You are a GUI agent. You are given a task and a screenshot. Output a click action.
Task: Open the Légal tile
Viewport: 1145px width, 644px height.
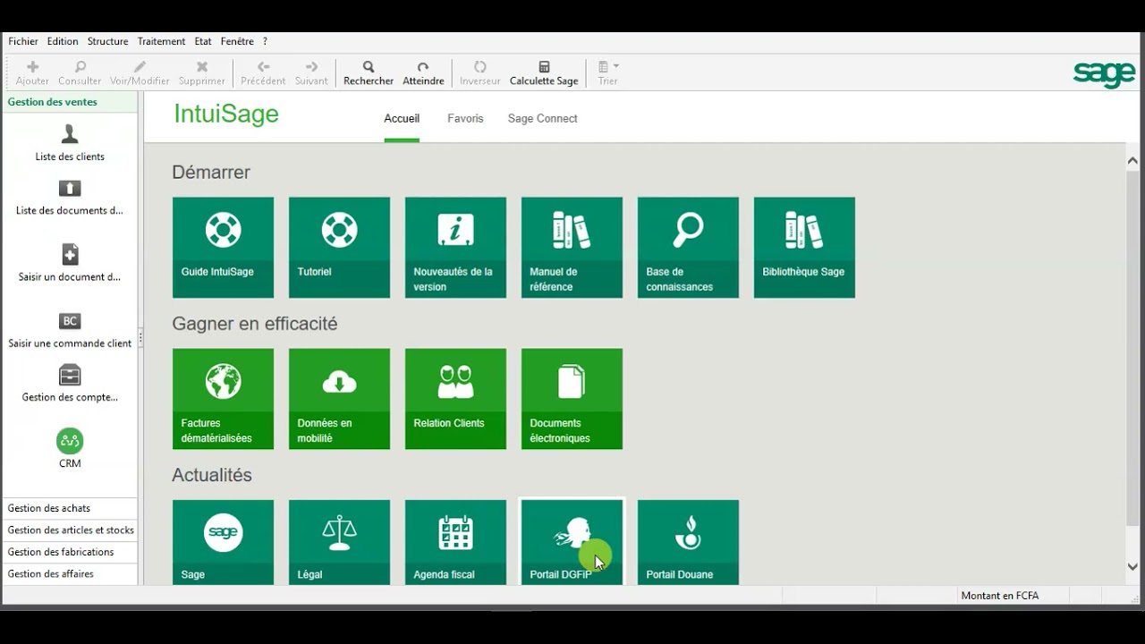(x=339, y=542)
